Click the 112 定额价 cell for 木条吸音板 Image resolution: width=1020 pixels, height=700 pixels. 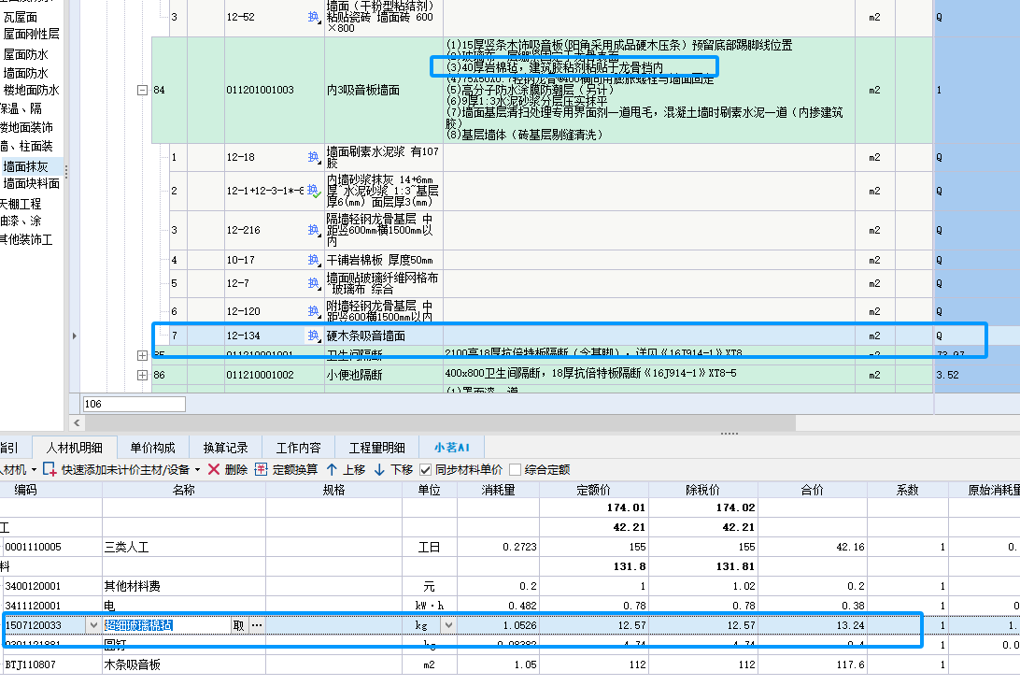[593, 664]
